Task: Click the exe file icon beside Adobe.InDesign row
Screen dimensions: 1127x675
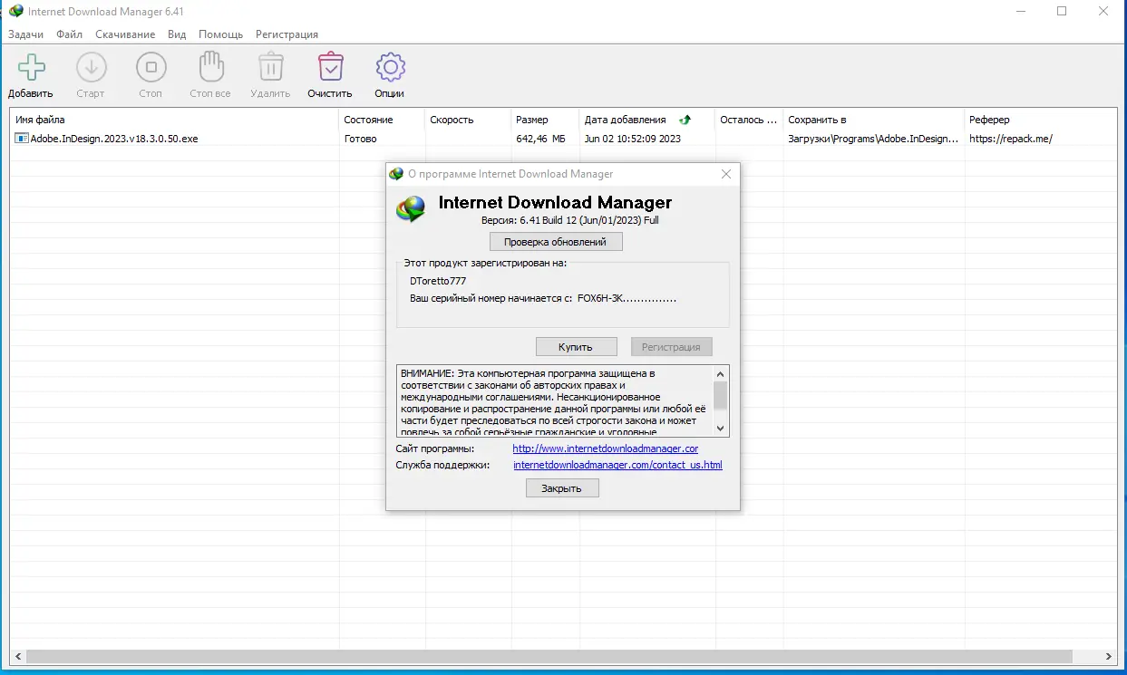Action: [22, 139]
